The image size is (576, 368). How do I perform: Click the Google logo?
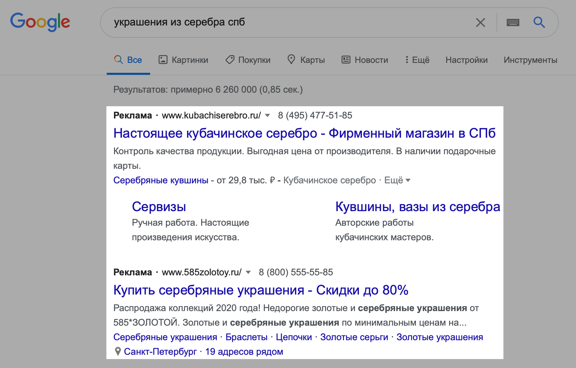(40, 22)
